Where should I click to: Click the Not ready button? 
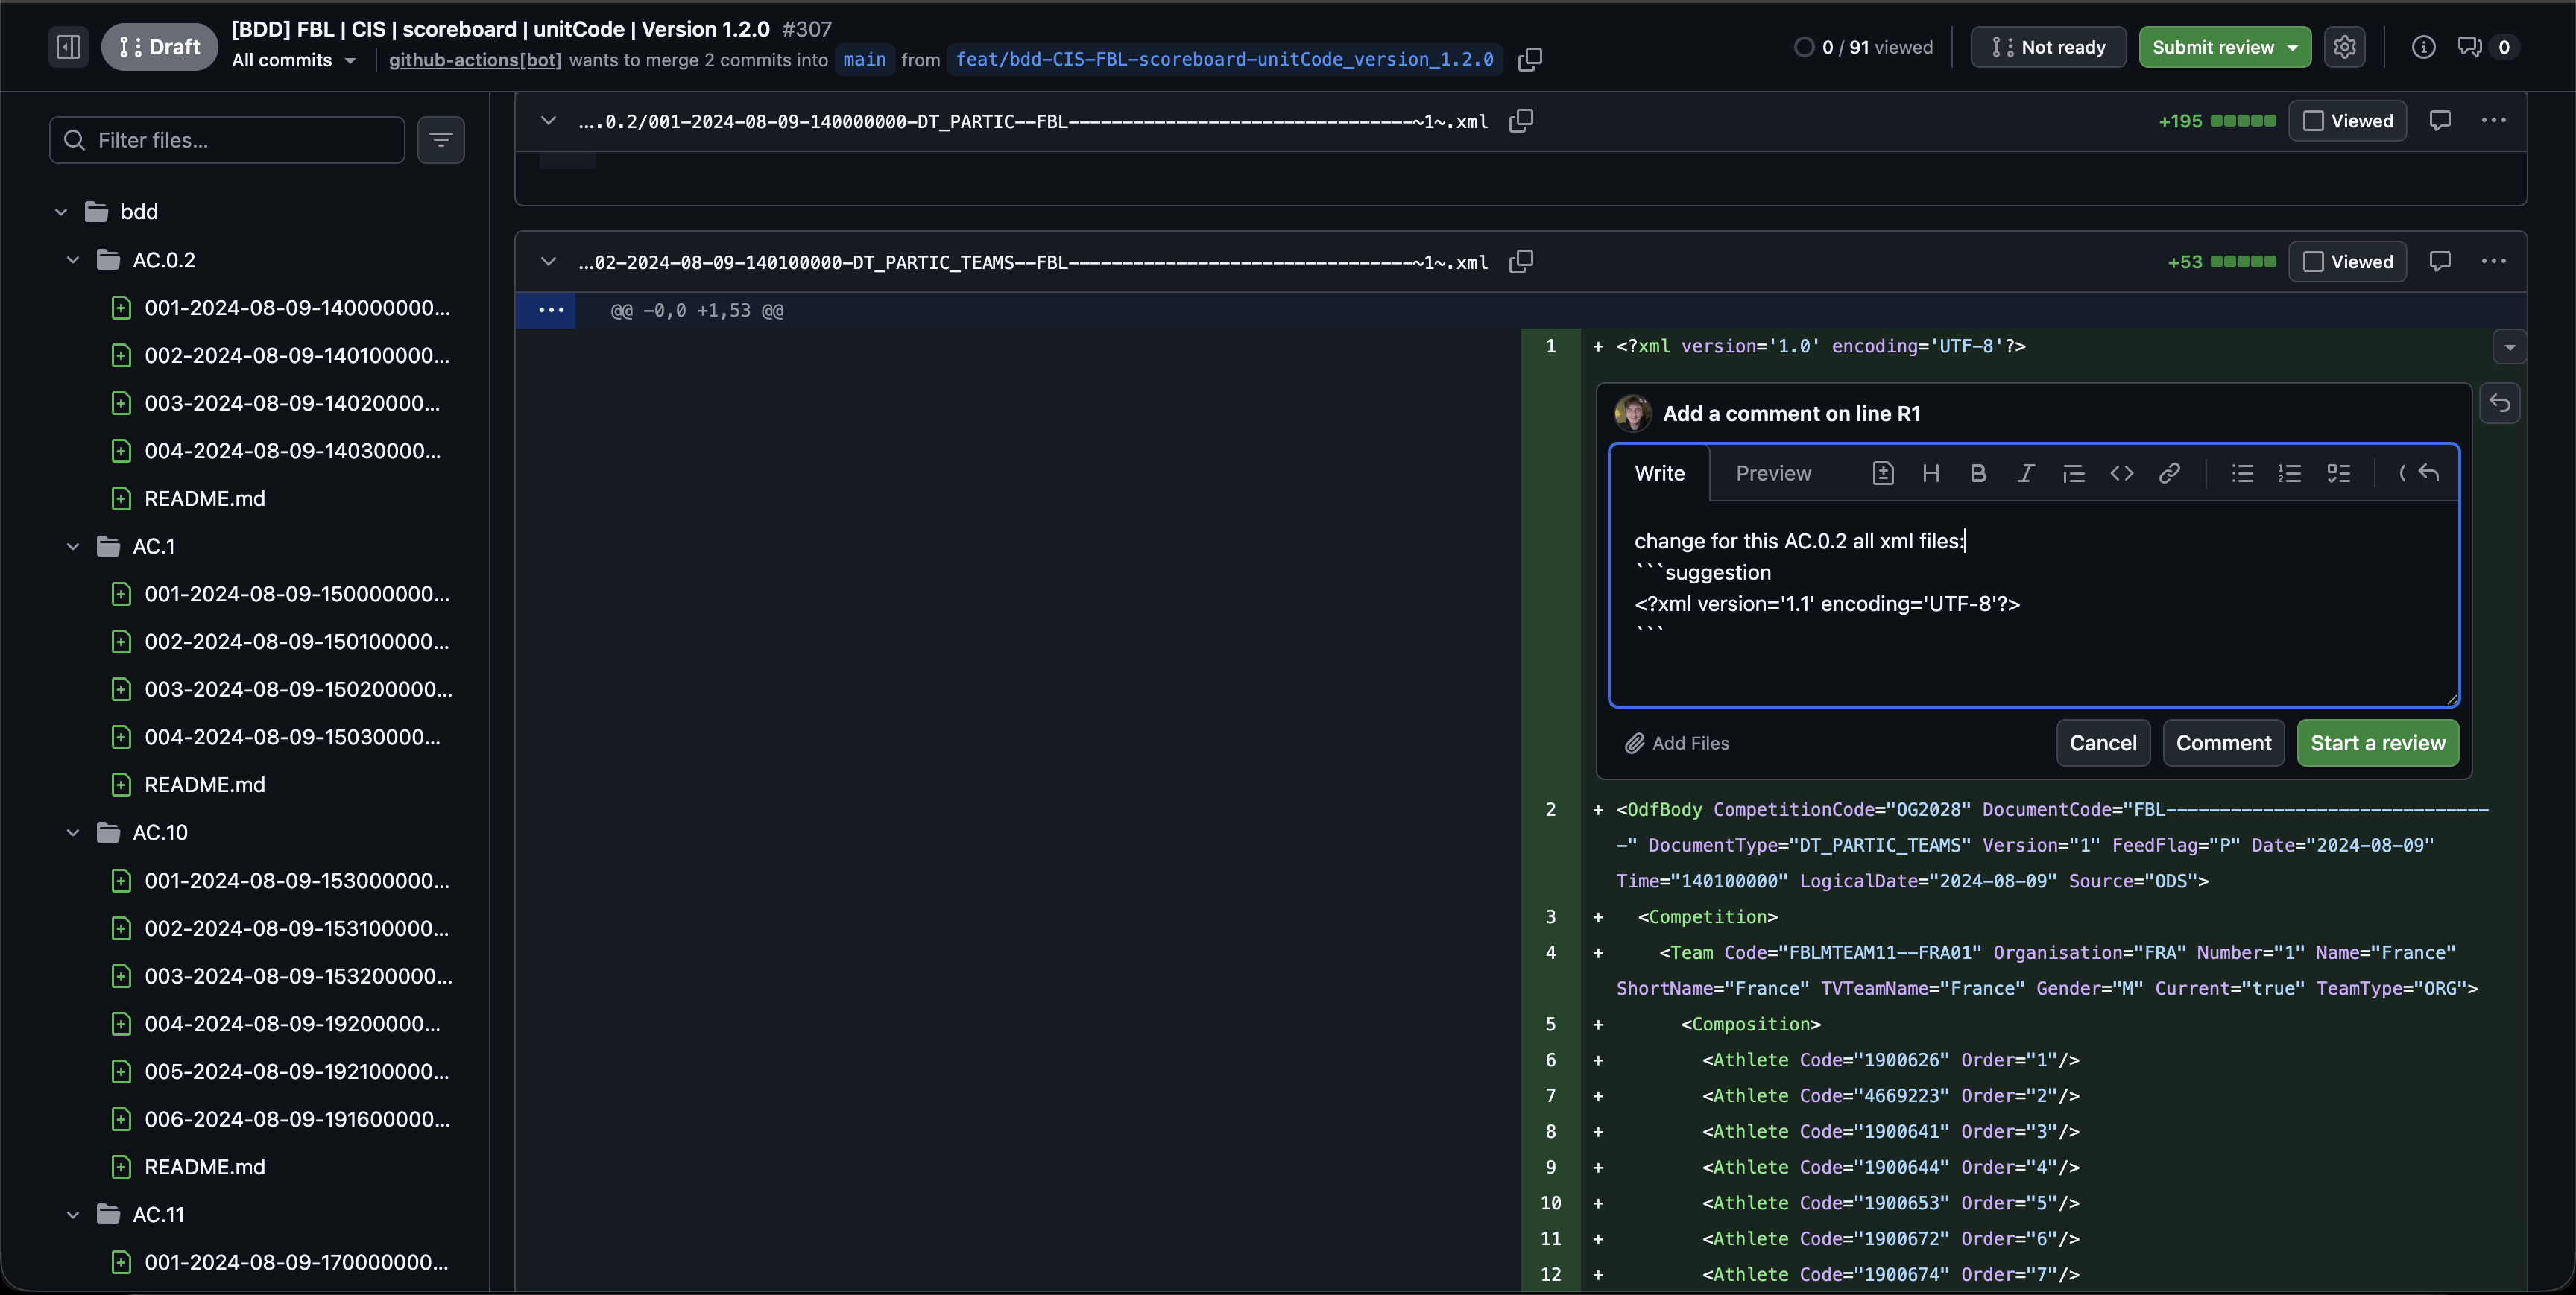click(2048, 47)
